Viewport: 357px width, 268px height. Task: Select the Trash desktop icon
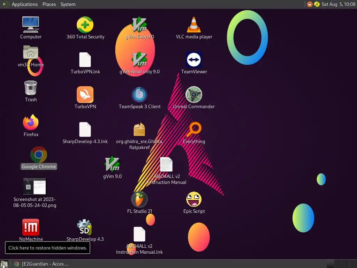point(31,88)
